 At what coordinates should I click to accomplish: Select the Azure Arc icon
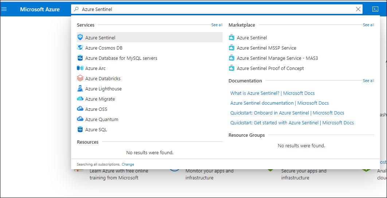coord(80,68)
